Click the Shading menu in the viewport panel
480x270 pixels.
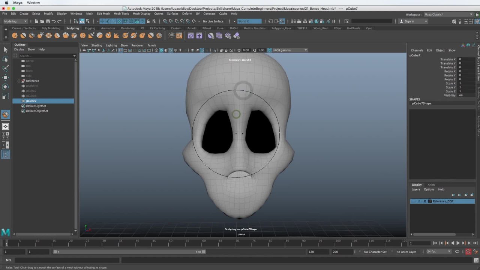pos(96,45)
